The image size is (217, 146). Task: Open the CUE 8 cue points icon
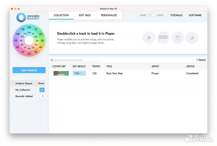(x=163, y=38)
